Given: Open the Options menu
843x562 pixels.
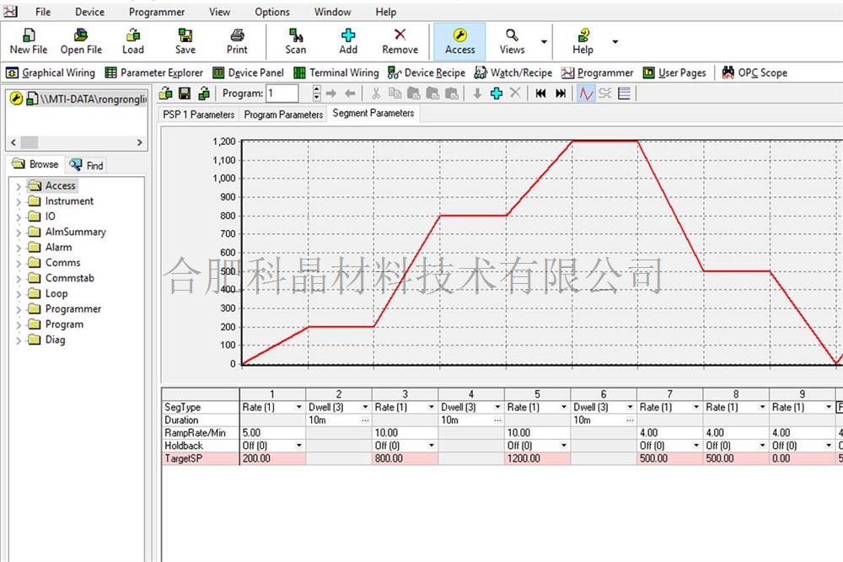Looking at the screenshot, I should 271,12.
